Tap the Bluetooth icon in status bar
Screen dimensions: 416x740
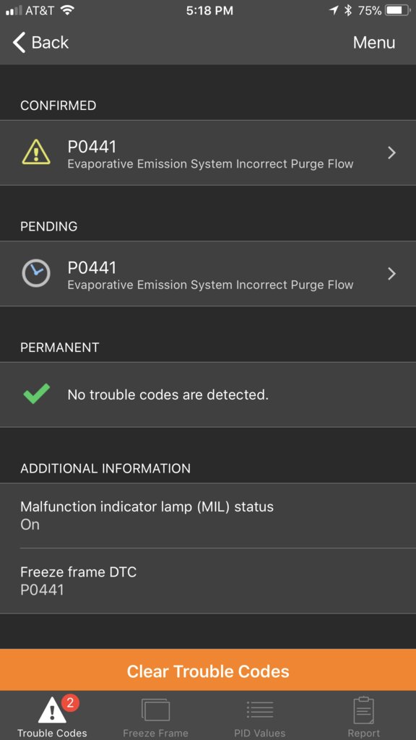pos(348,10)
